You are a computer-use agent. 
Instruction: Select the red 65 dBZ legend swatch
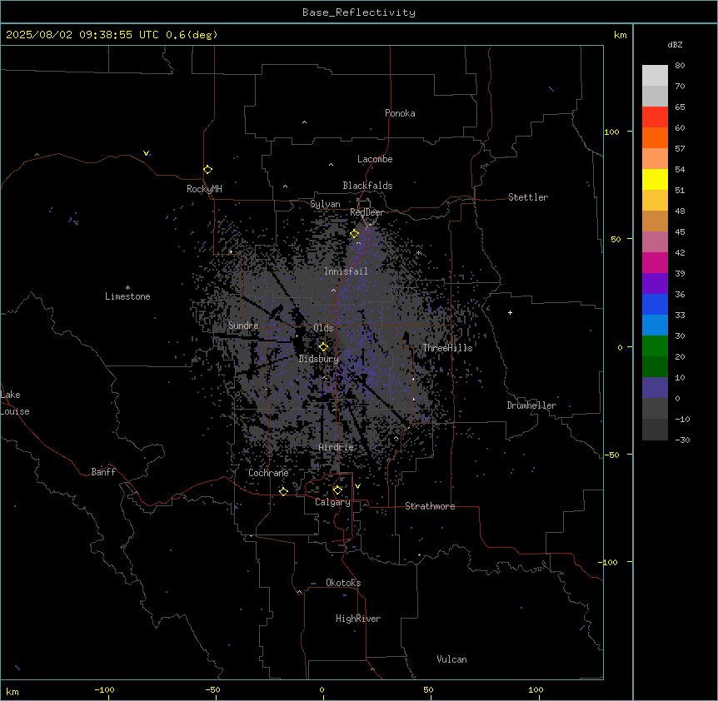(655, 117)
